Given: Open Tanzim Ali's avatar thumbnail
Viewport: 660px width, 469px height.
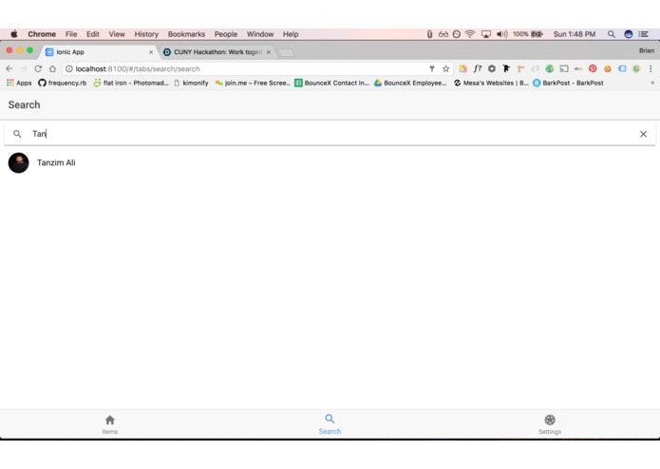Looking at the screenshot, I should coord(19,162).
